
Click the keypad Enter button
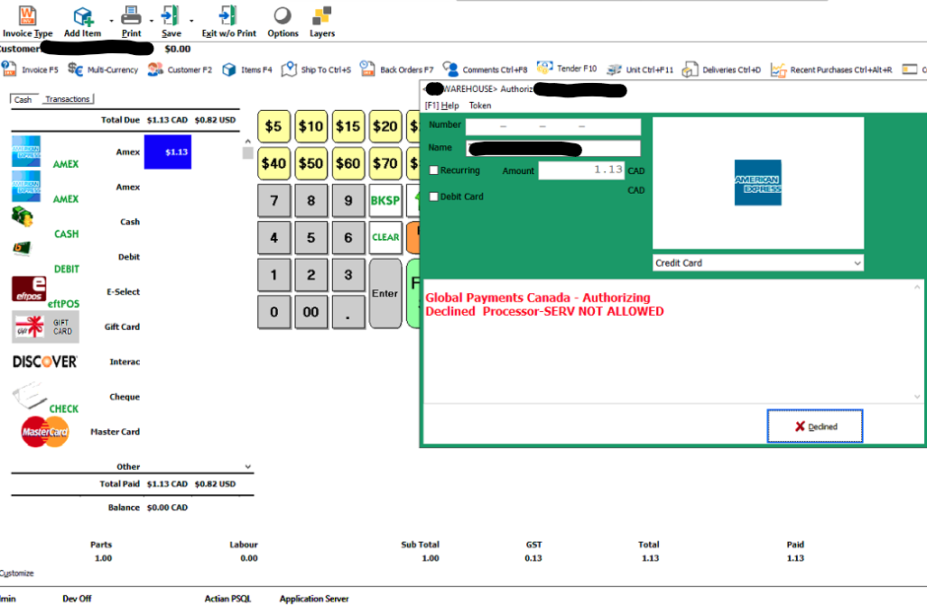pyautogui.click(x=385, y=294)
